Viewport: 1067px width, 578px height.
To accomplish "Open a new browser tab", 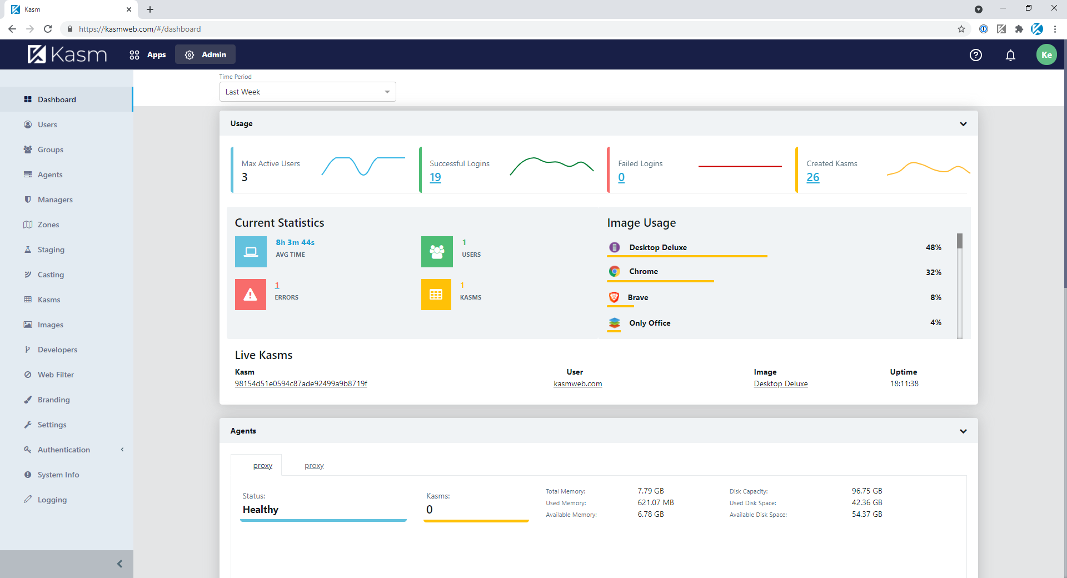I will (x=150, y=9).
